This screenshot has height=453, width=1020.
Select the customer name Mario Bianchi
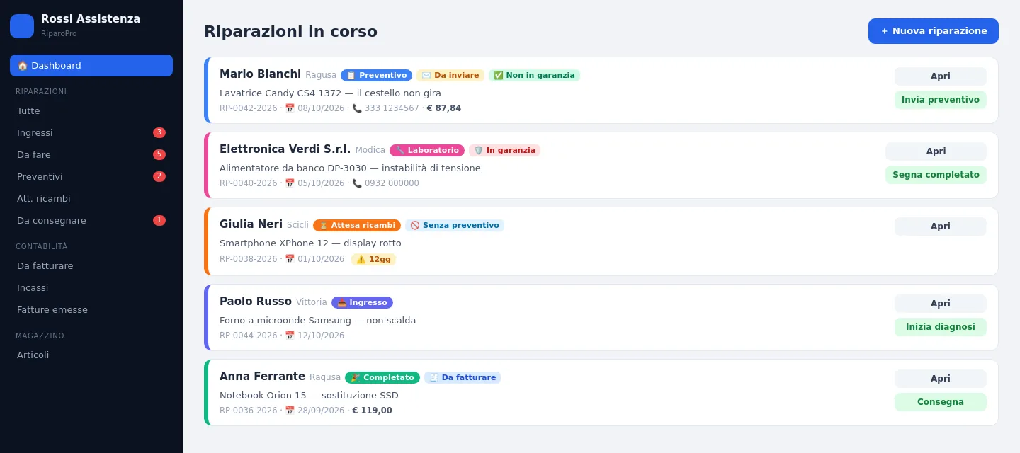click(260, 74)
